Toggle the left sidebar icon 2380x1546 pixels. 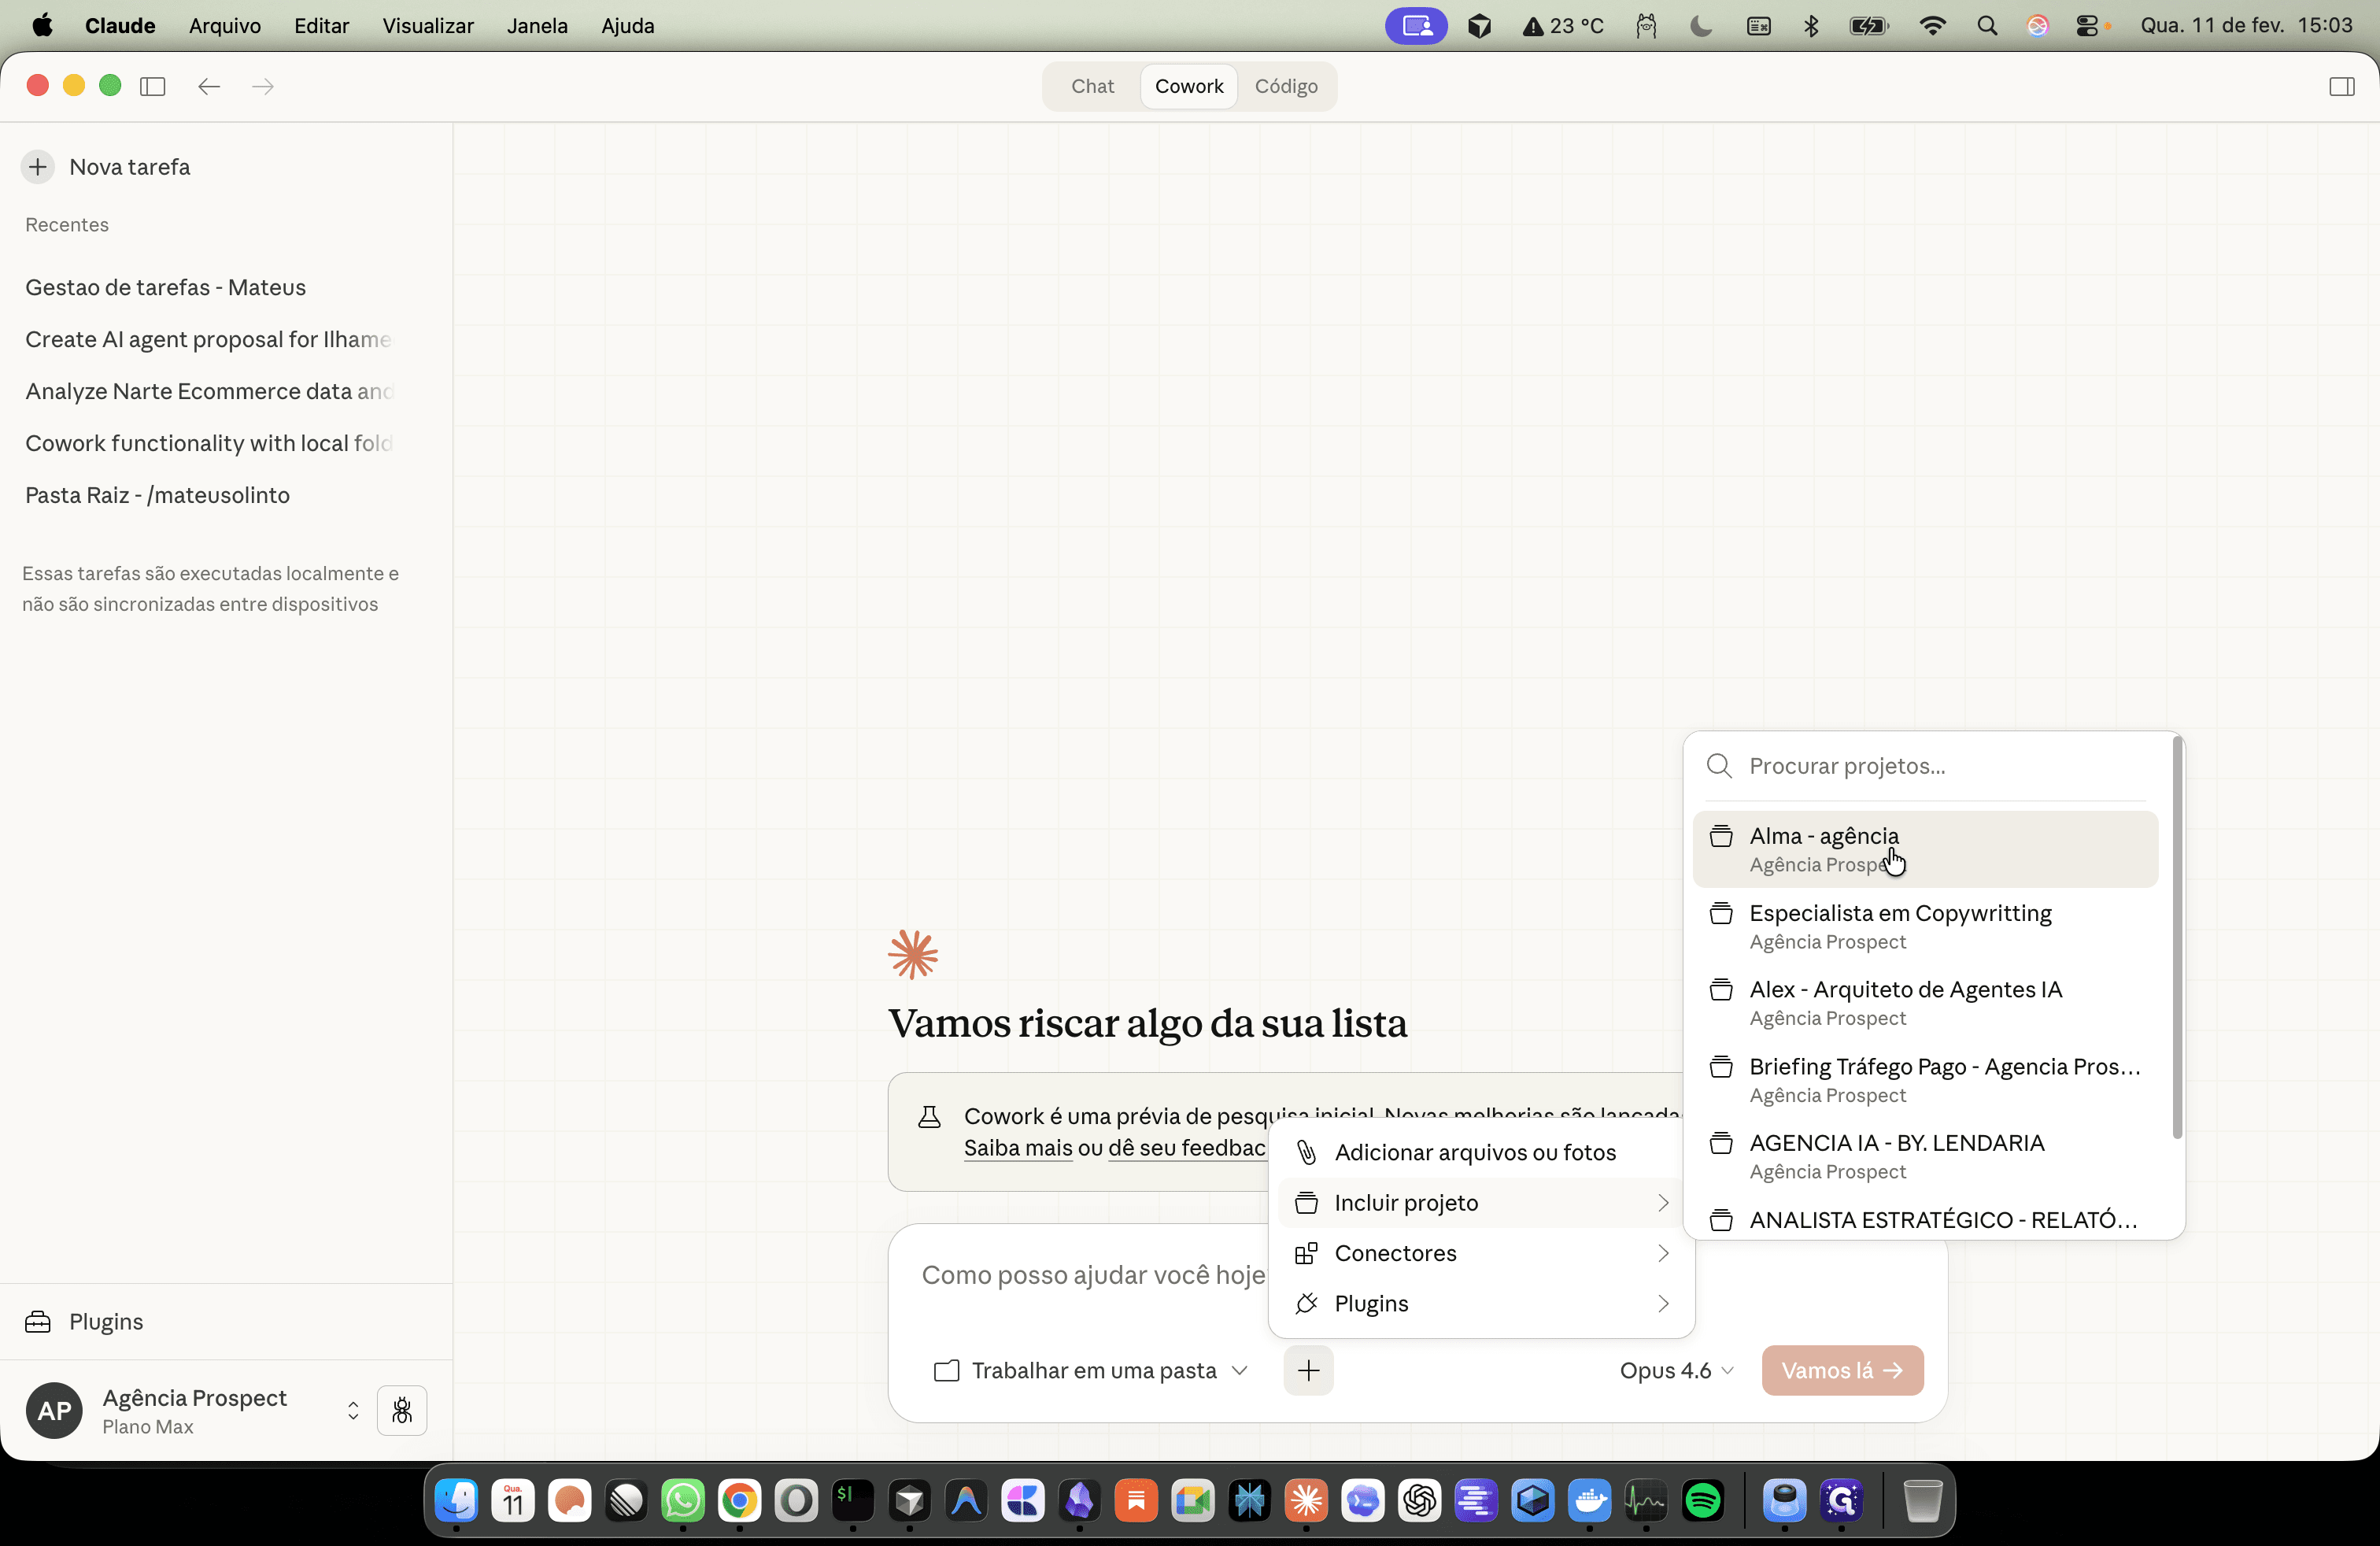tap(152, 86)
